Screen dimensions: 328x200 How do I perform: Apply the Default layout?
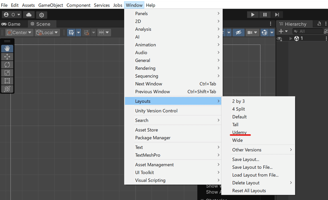258,117
